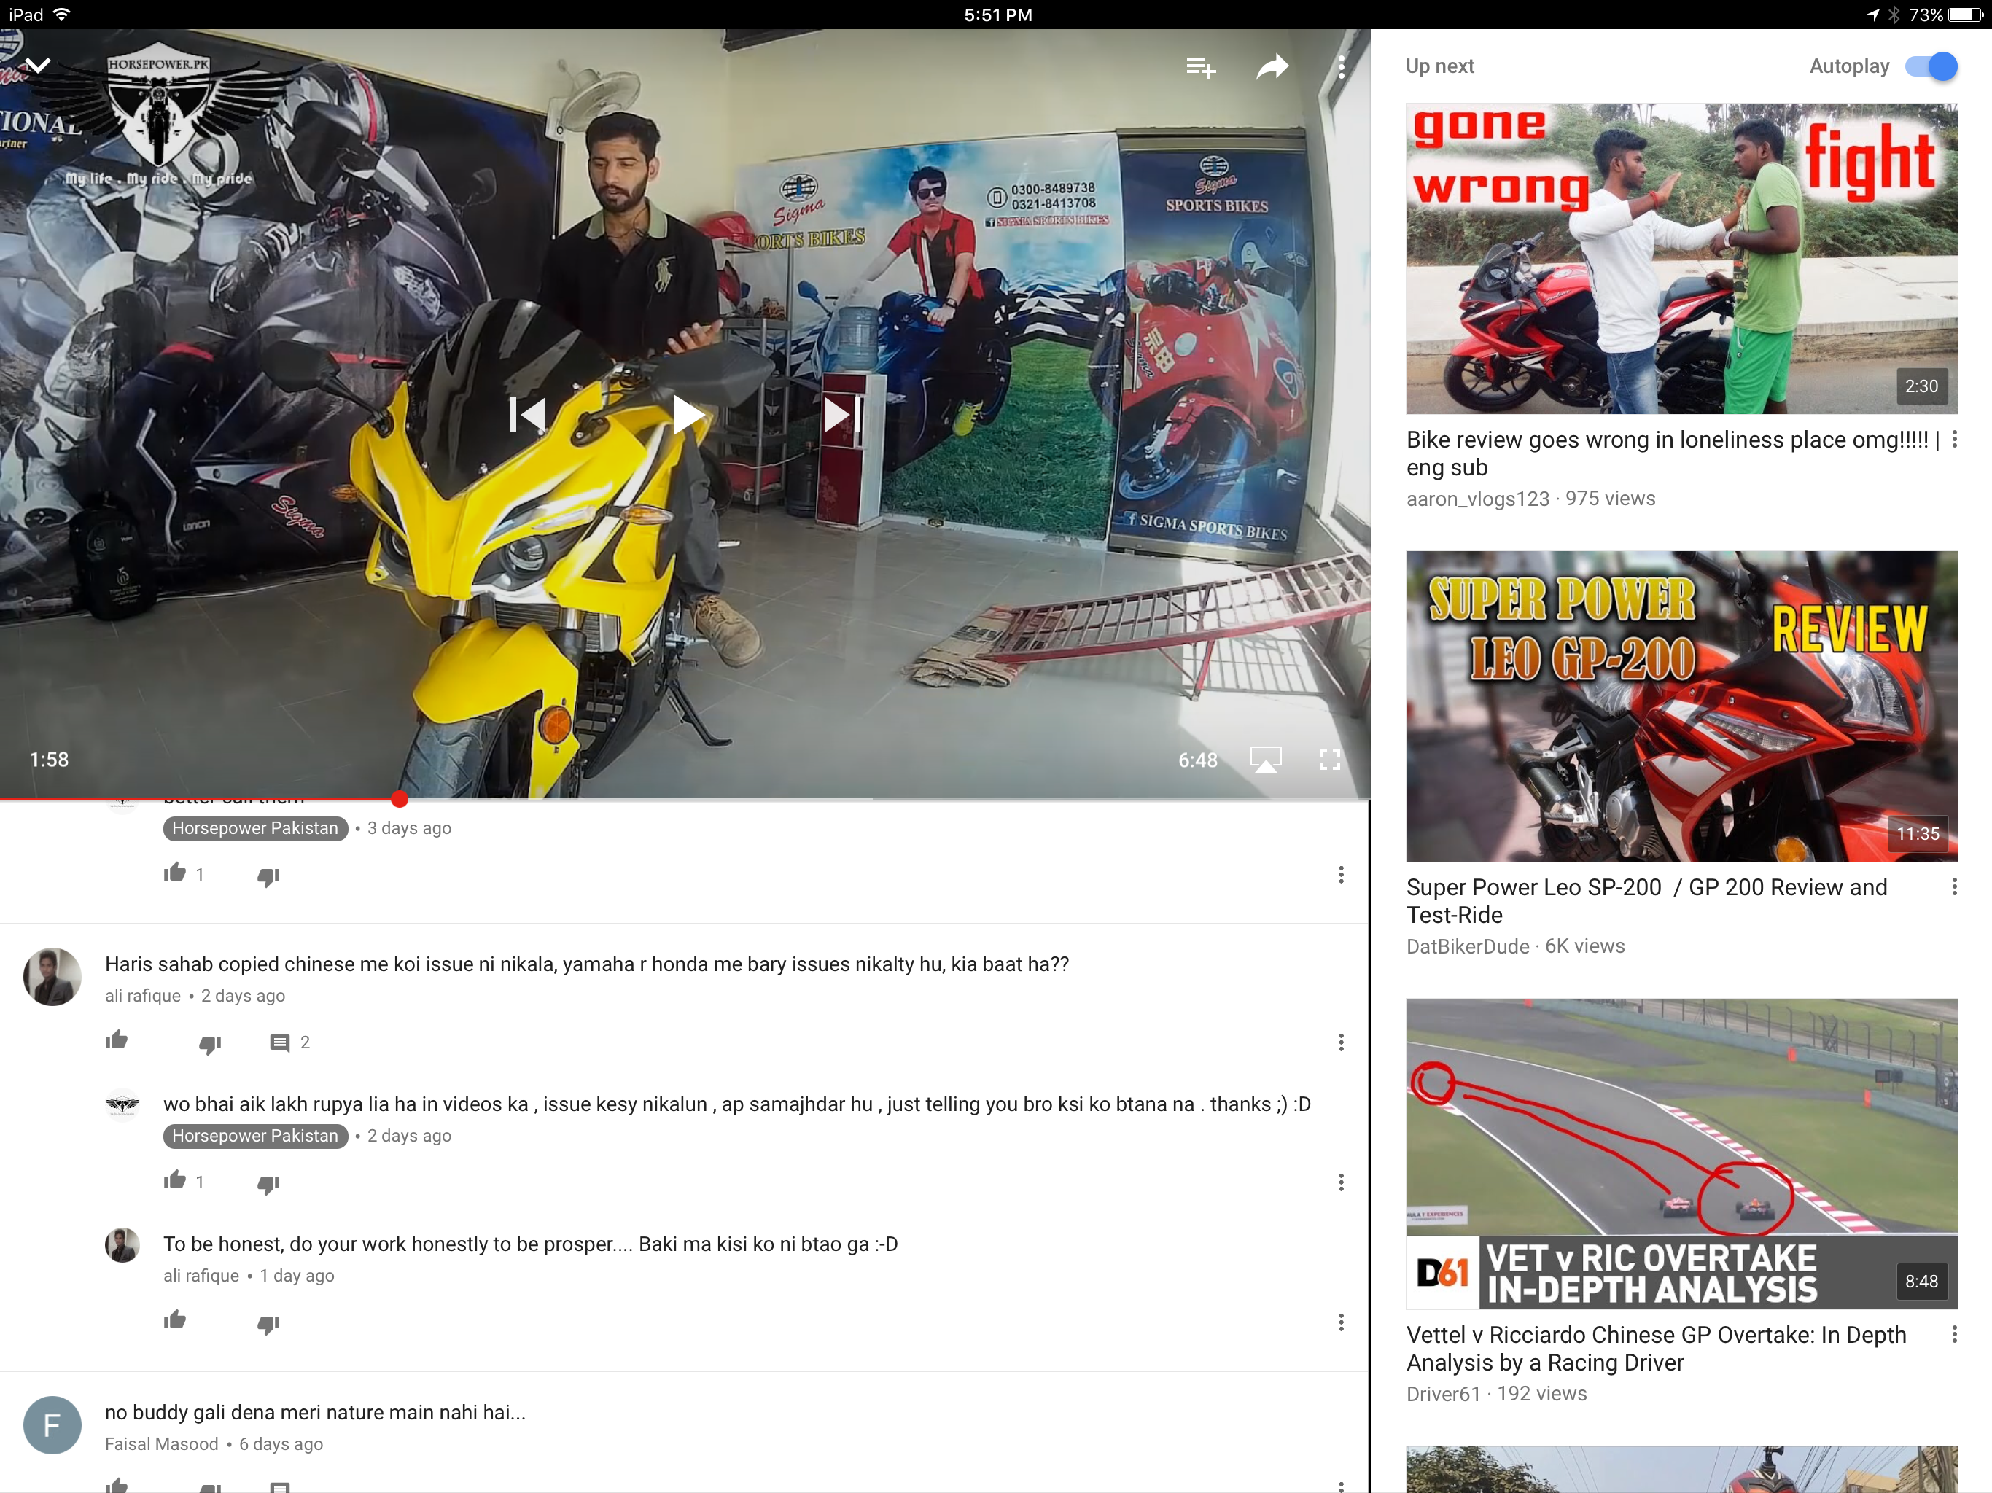1992x1493 pixels.
Task: Check the location arrow icon in status bar
Action: coord(1873,15)
